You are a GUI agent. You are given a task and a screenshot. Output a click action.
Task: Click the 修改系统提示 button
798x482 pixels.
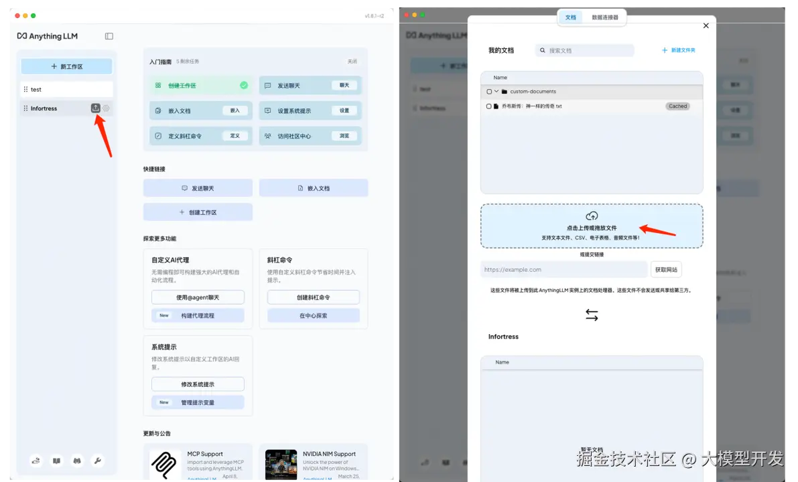(x=198, y=384)
